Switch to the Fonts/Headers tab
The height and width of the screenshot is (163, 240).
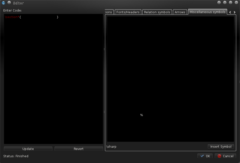point(128,12)
